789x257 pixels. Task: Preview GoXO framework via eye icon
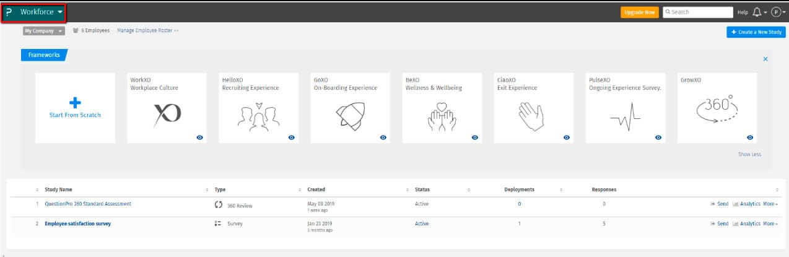pos(383,137)
